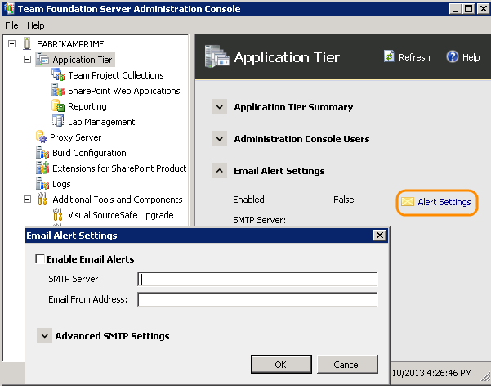This screenshot has width=491, height=386.
Task: Select Team Project Collections in tree
Action: click(x=116, y=75)
